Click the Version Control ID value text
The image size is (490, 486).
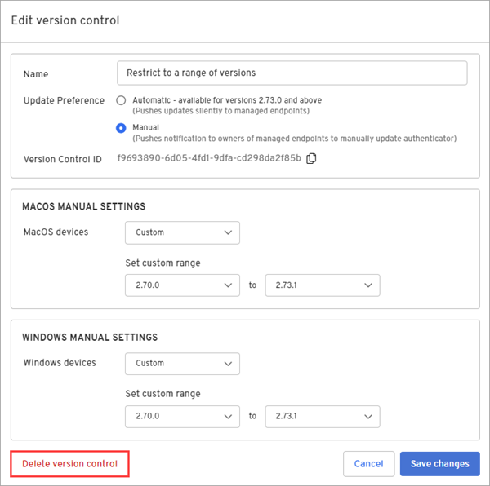click(209, 158)
